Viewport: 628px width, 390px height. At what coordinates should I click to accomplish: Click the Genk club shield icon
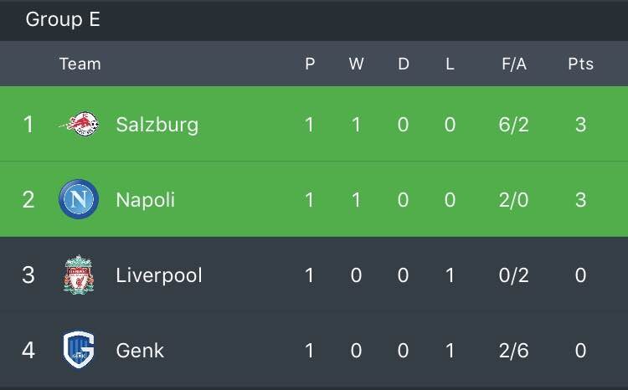point(79,350)
